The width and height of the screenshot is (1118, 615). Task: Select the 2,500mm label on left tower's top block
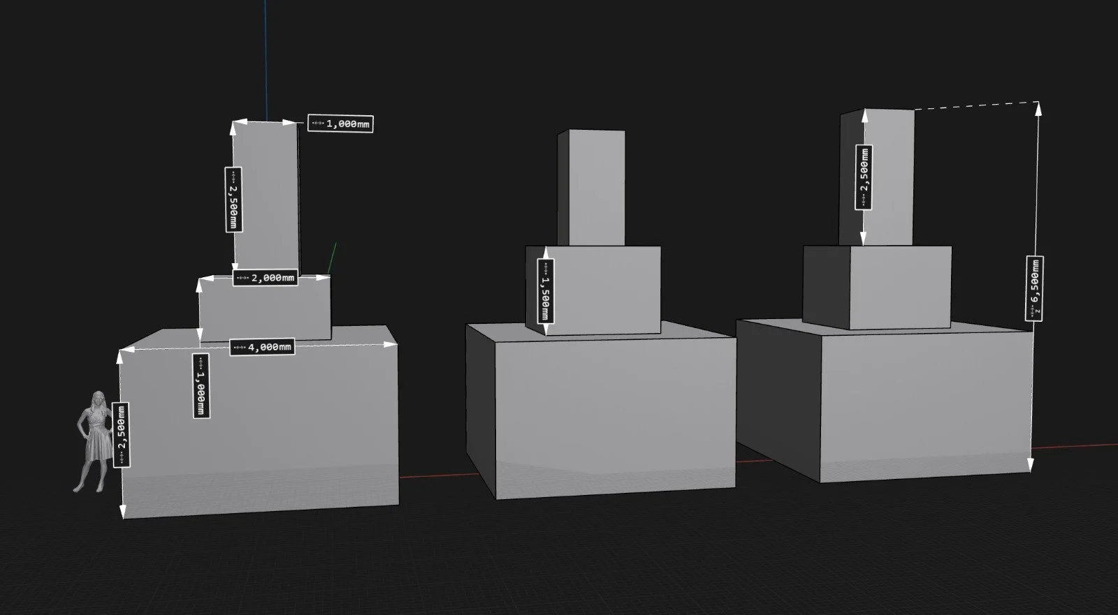[x=233, y=200]
